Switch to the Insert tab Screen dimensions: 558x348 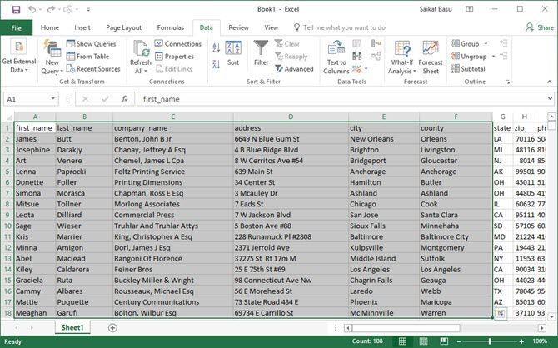click(82, 27)
